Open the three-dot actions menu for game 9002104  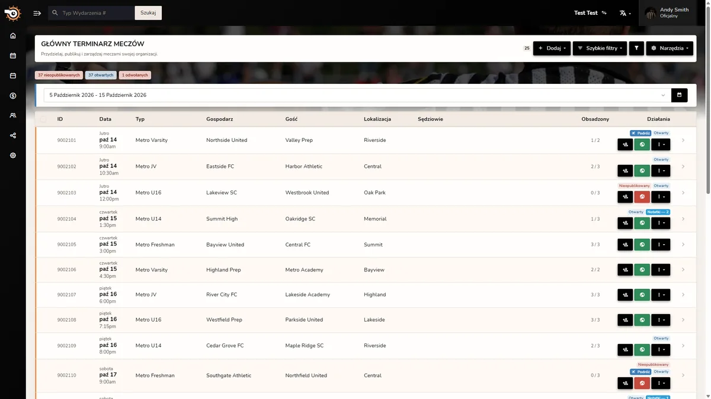click(661, 223)
